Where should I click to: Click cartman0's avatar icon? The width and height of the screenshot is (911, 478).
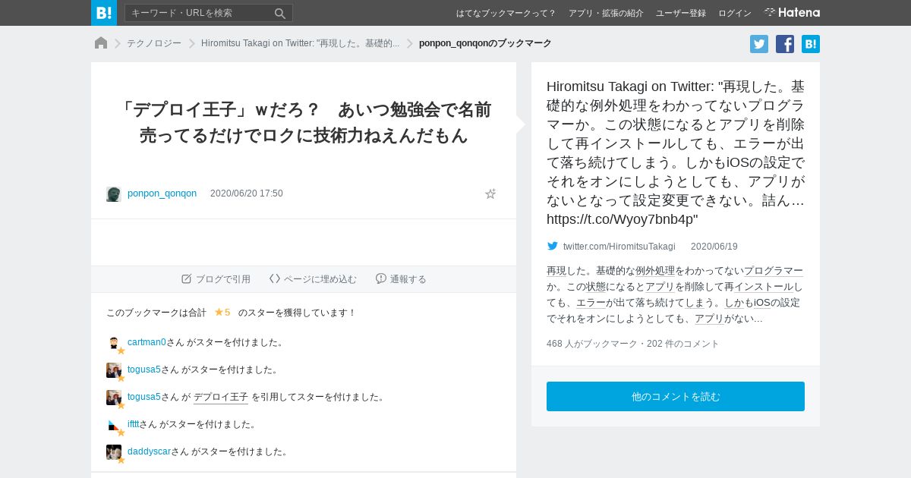[114, 343]
